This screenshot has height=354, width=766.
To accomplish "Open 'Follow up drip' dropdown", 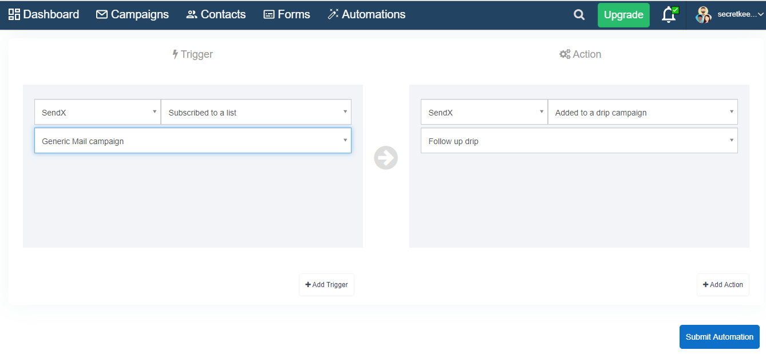I will coord(579,141).
